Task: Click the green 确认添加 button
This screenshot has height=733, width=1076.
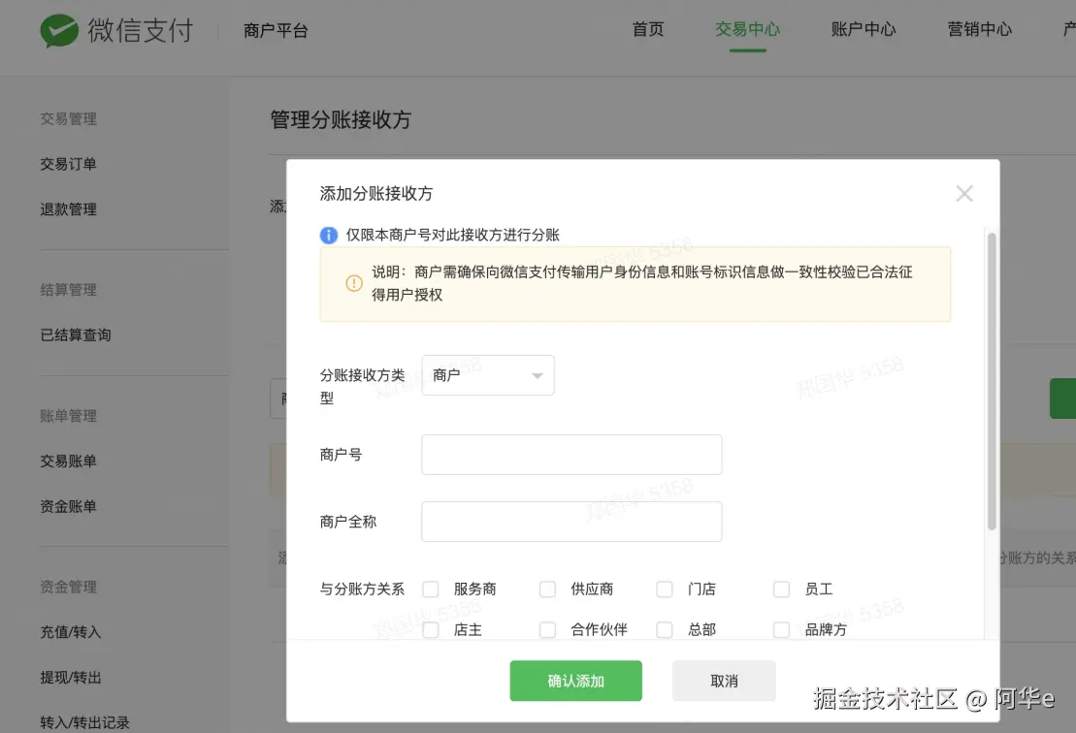Action: [x=575, y=681]
